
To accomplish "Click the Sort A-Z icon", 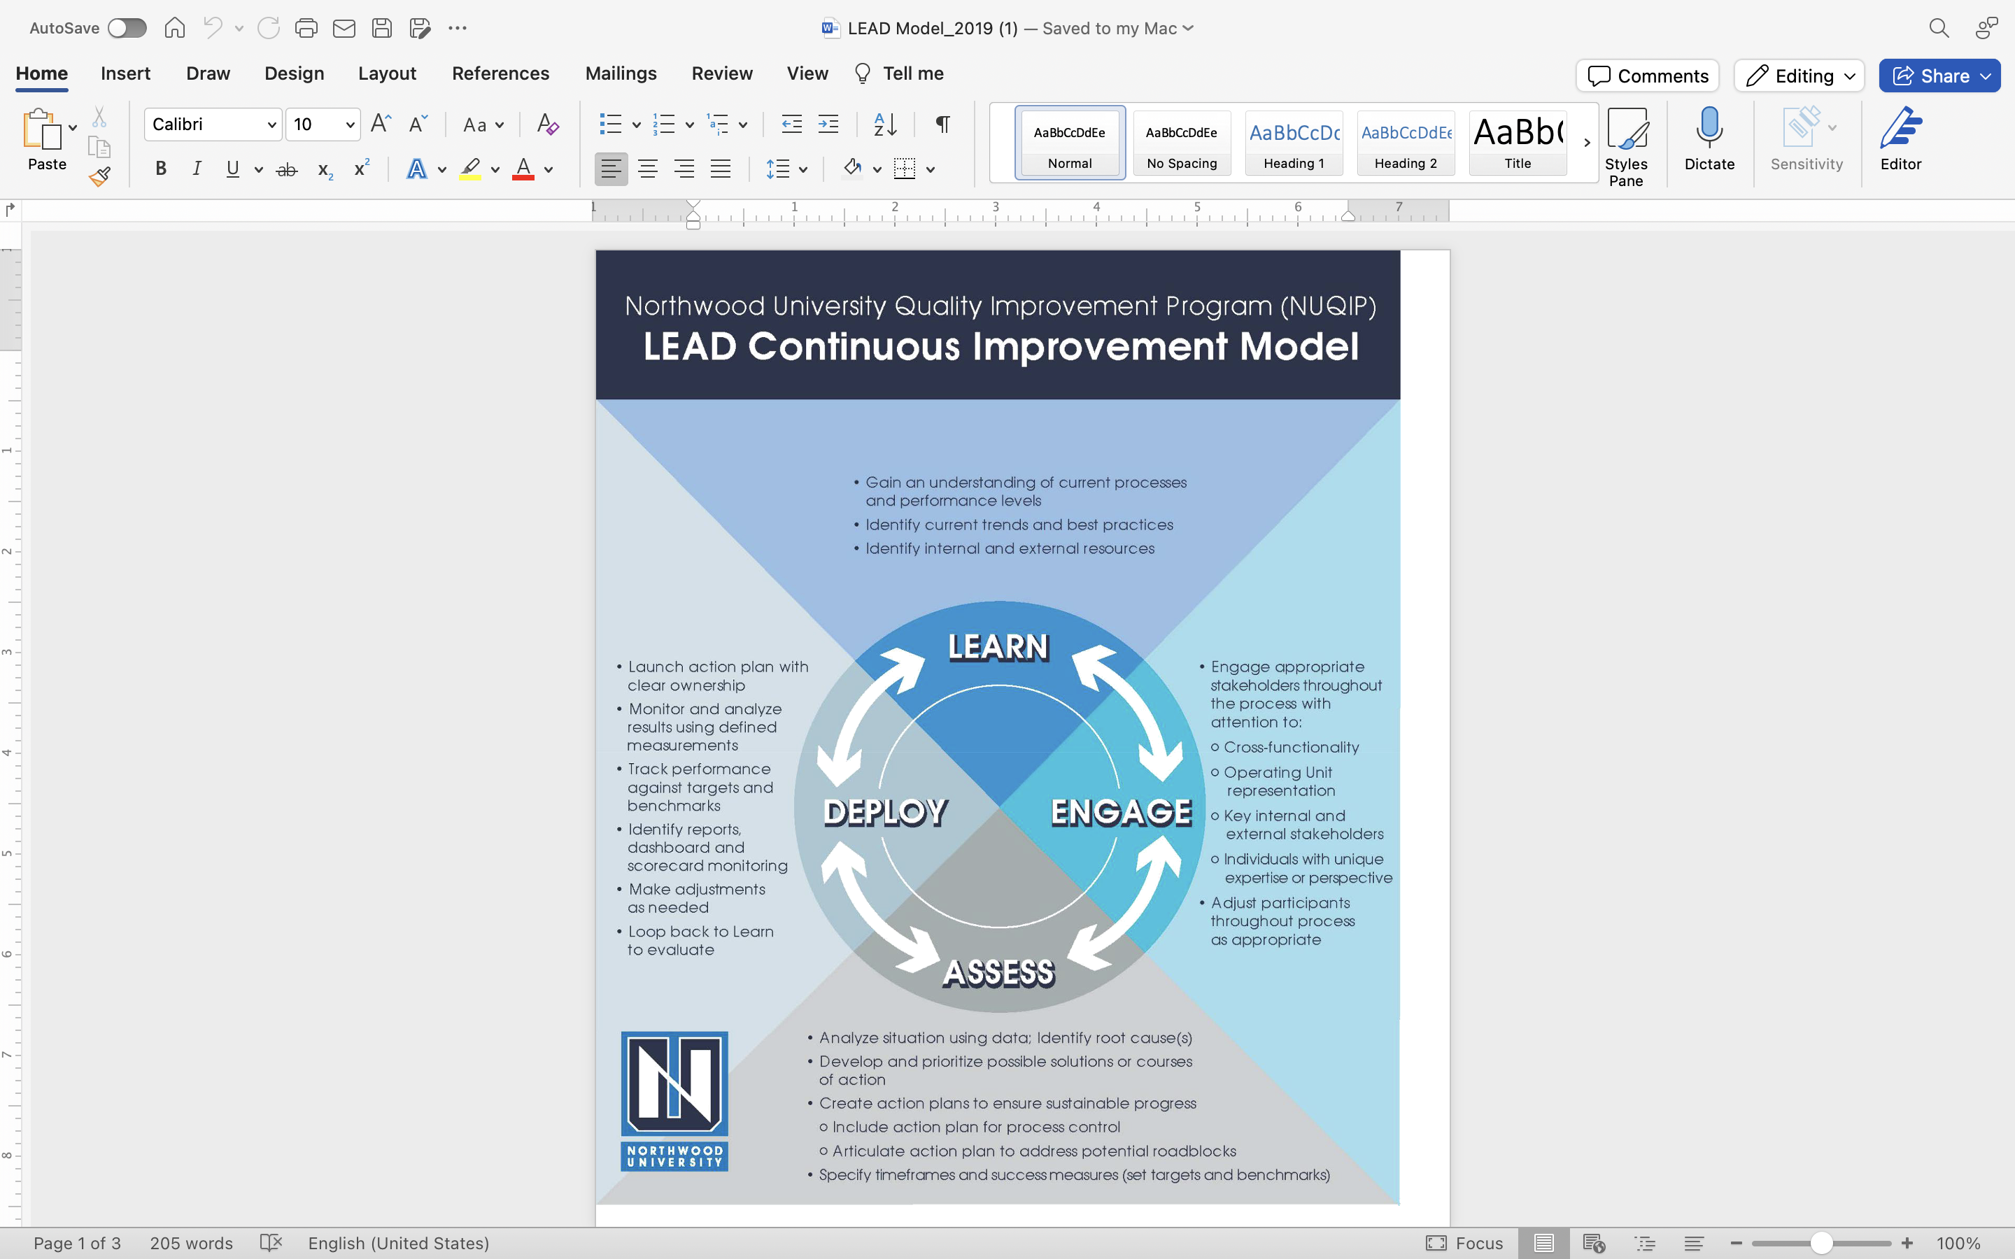I will pos(884,125).
